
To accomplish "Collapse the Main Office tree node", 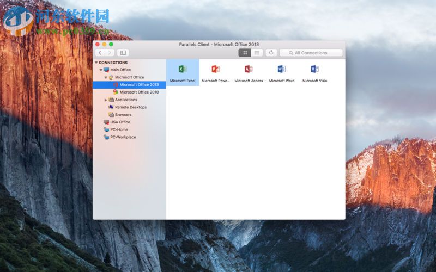I will click(x=101, y=70).
